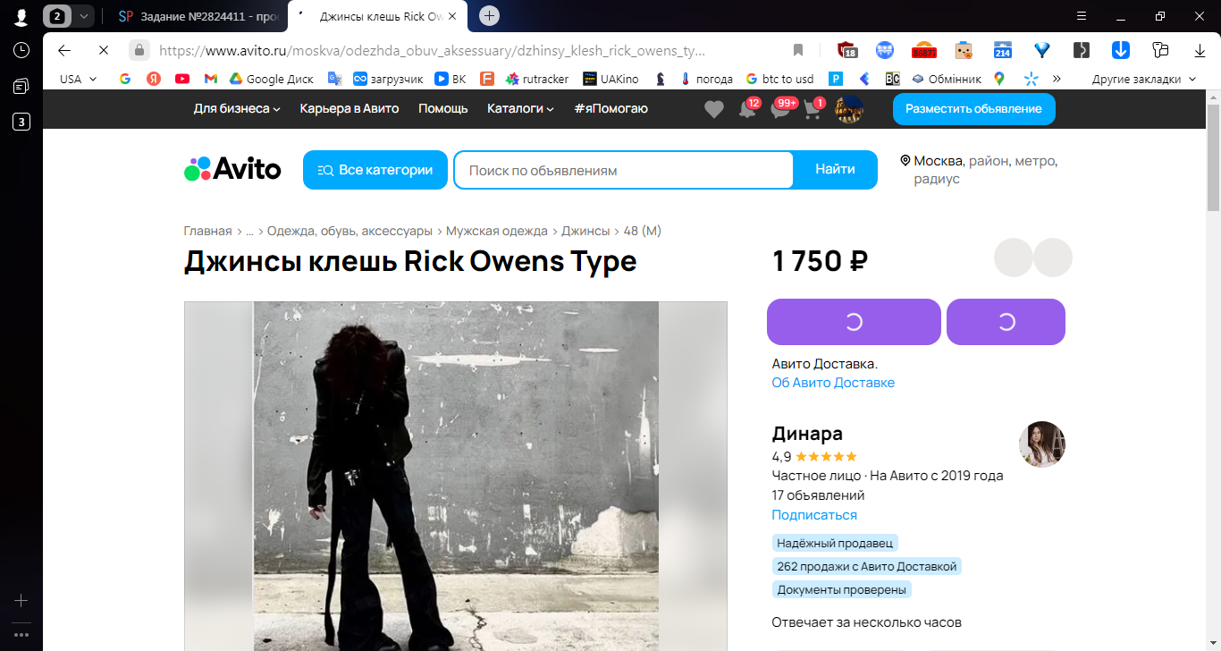Open the Google Translate bookmark icon
Viewport: 1221px width, 651px height.
[x=335, y=79]
